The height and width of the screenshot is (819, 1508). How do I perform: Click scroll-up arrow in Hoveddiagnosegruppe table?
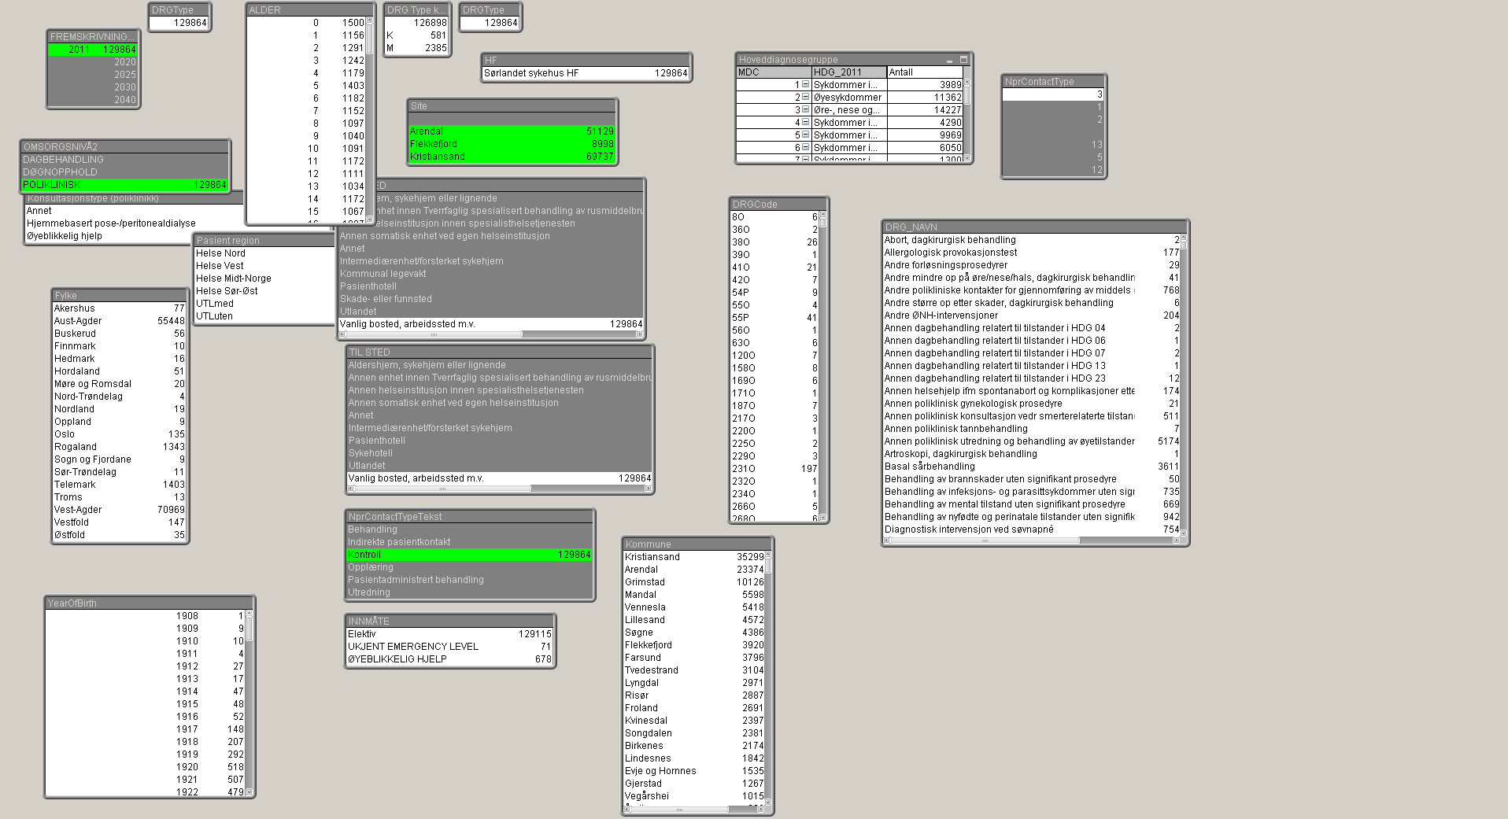967,83
